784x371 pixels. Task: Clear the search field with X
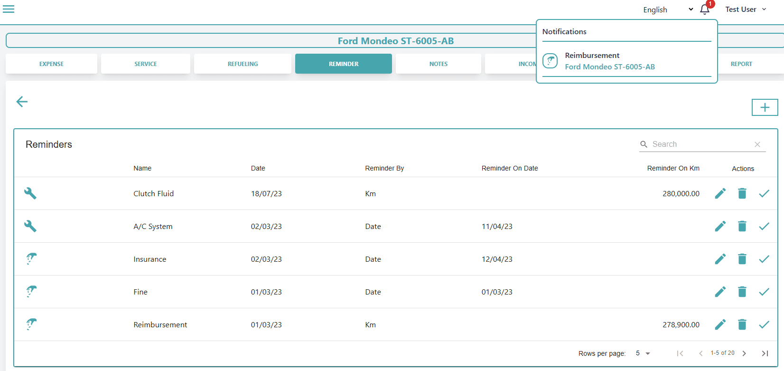pyautogui.click(x=757, y=144)
